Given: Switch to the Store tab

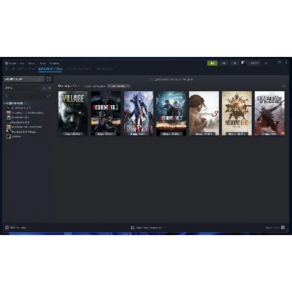Looking at the screenshot, I should click(26, 69).
